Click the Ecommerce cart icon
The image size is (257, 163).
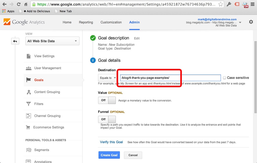click(x=28, y=127)
